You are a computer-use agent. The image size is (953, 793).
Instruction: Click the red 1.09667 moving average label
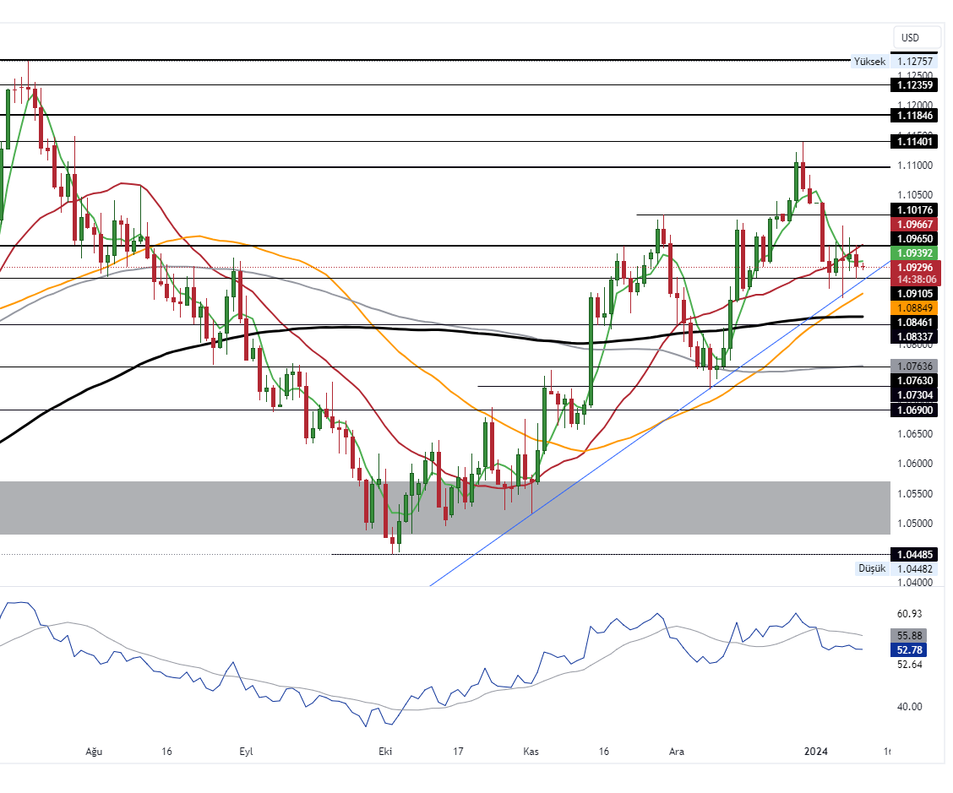point(916,225)
